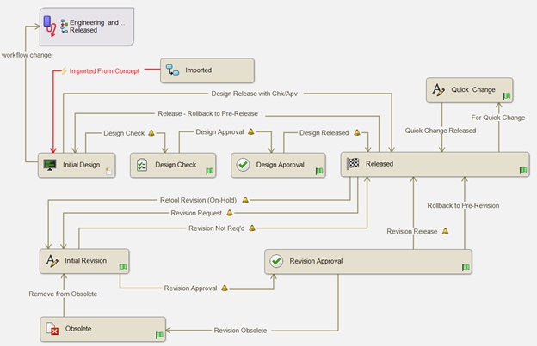This screenshot has height=346, width=537.
Task: Click the 'Revision Release' transition label
Action: click(412, 231)
